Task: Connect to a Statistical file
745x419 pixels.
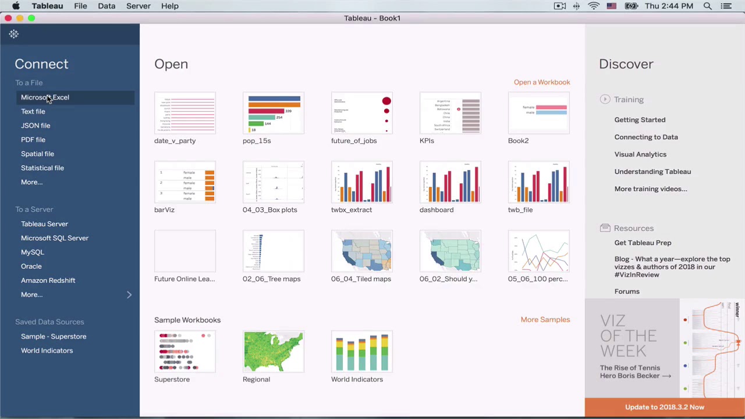Action: [42, 168]
